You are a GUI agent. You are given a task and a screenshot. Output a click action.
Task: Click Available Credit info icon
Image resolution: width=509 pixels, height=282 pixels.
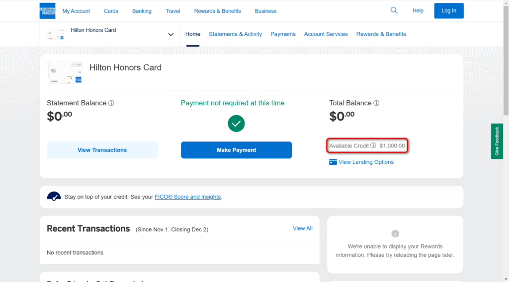(x=373, y=145)
